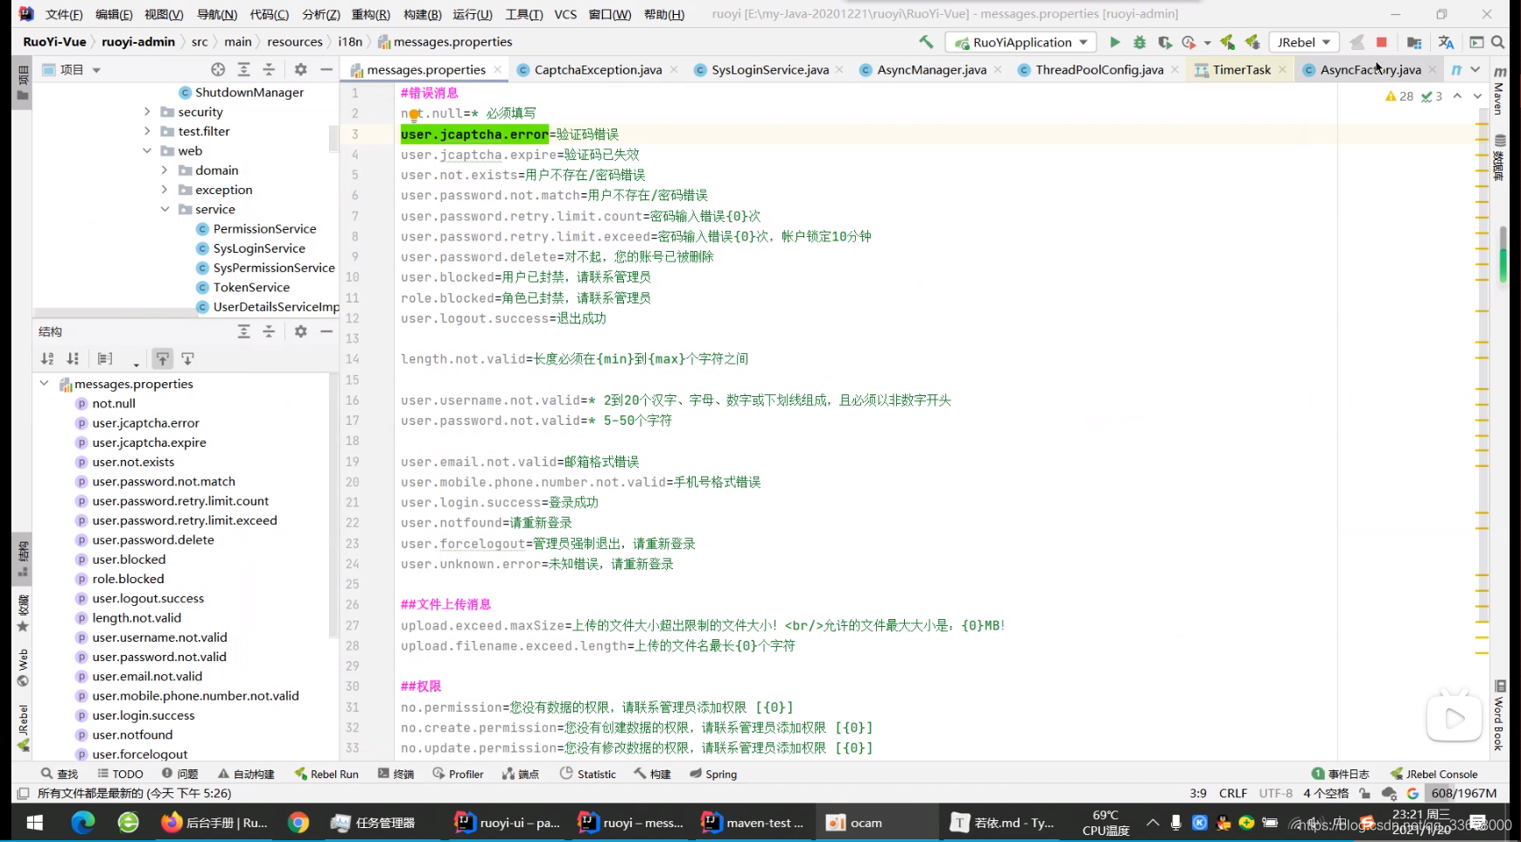
Task: Click the memory indicator 608/1967M
Action: (1464, 793)
